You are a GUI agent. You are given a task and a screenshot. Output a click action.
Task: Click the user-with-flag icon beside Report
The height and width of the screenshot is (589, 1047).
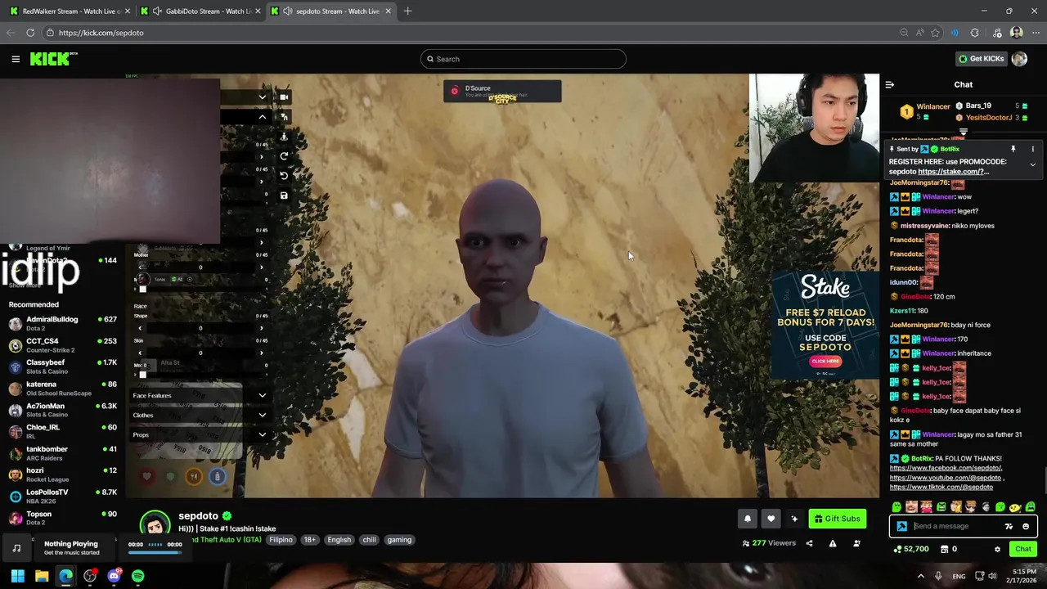click(x=856, y=543)
